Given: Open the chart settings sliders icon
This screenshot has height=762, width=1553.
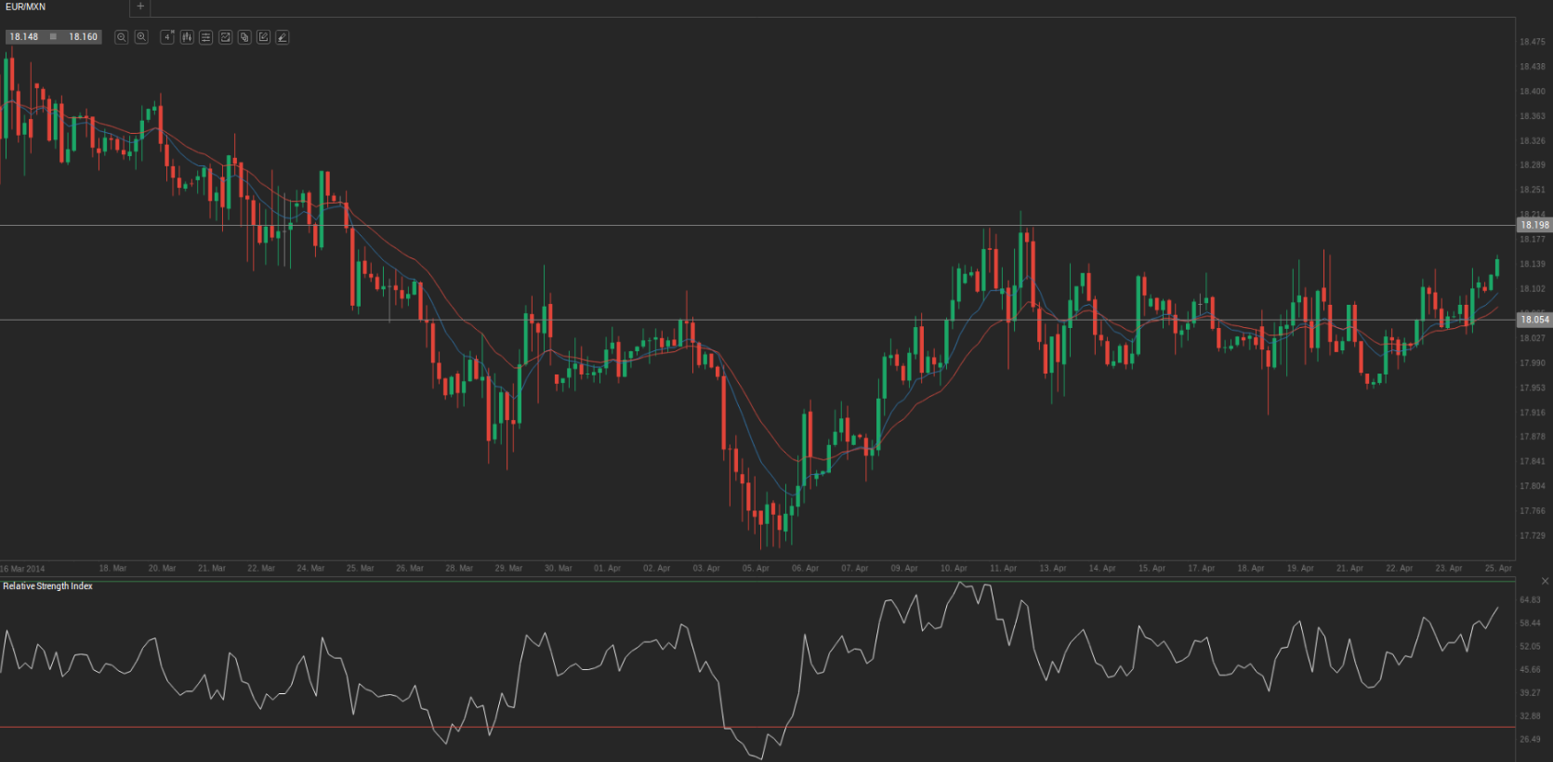Looking at the screenshot, I should 205,37.
